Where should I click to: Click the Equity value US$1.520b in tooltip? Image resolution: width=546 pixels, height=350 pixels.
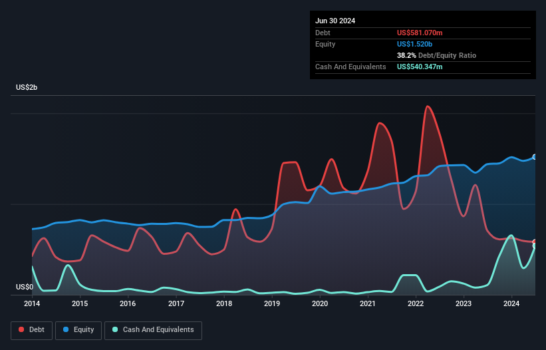(x=414, y=44)
